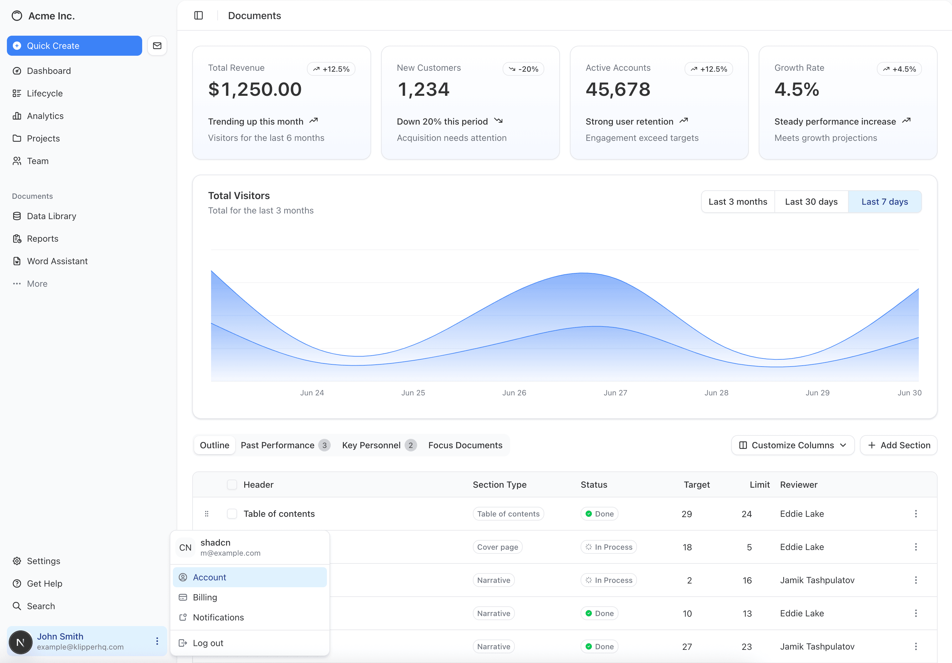Select Billing in the account menu
This screenshot has height=663, width=952.
pyautogui.click(x=205, y=597)
